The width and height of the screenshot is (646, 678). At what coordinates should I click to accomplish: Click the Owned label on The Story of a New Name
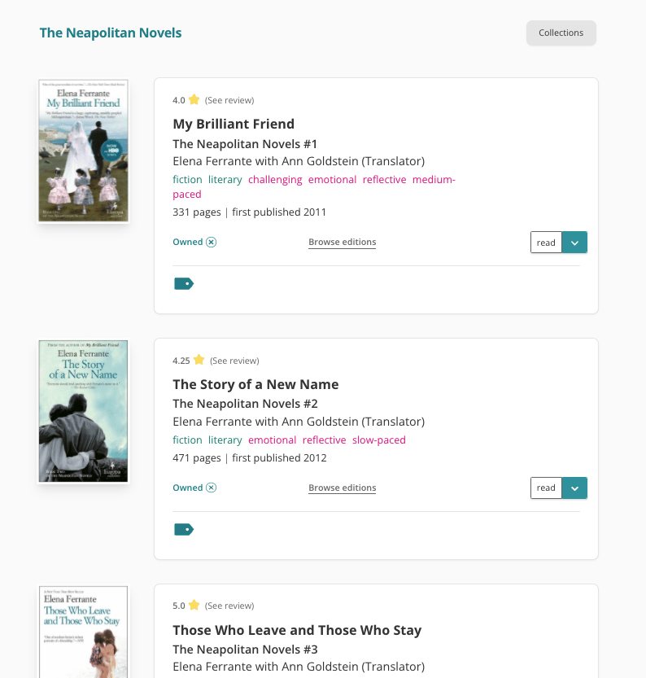pos(187,488)
